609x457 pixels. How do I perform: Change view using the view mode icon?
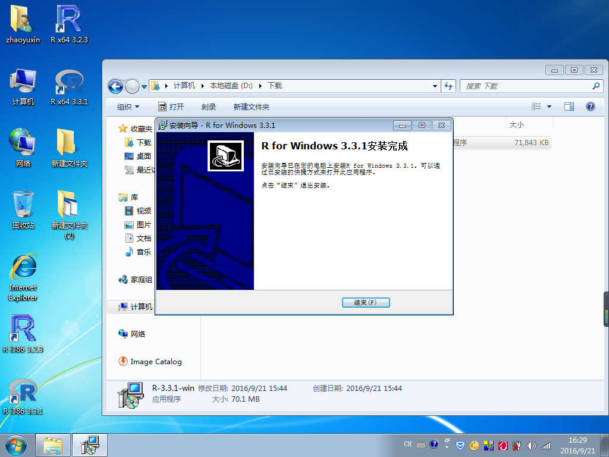(x=536, y=107)
